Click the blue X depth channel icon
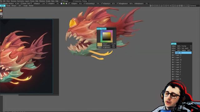200x112 pixels. 62,3
